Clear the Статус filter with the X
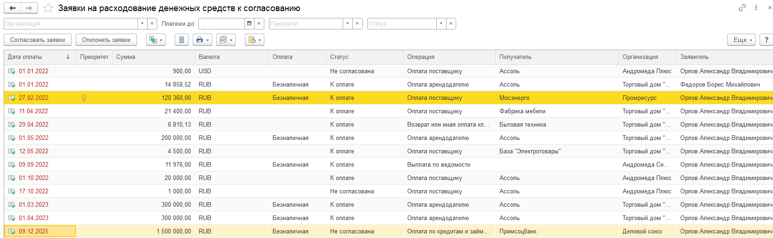The image size is (773, 238). (x=451, y=23)
